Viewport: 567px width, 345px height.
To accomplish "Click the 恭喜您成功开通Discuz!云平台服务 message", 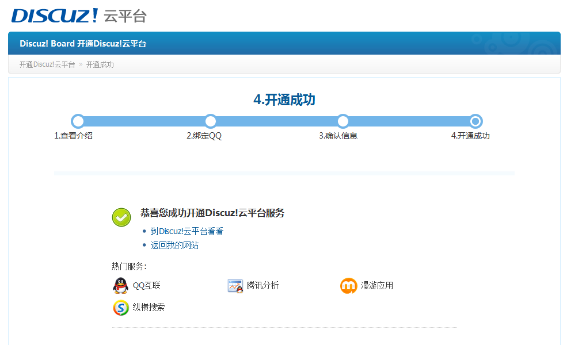I will pyautogui.click(x=212, y=213).
